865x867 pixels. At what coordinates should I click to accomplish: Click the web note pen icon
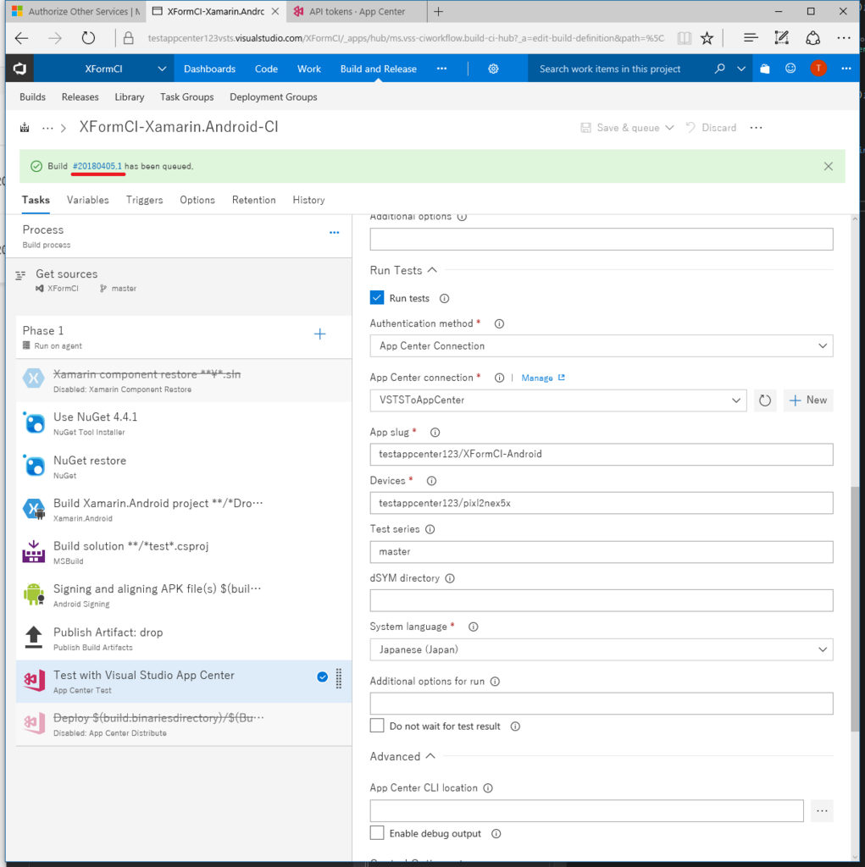(781, 38)
